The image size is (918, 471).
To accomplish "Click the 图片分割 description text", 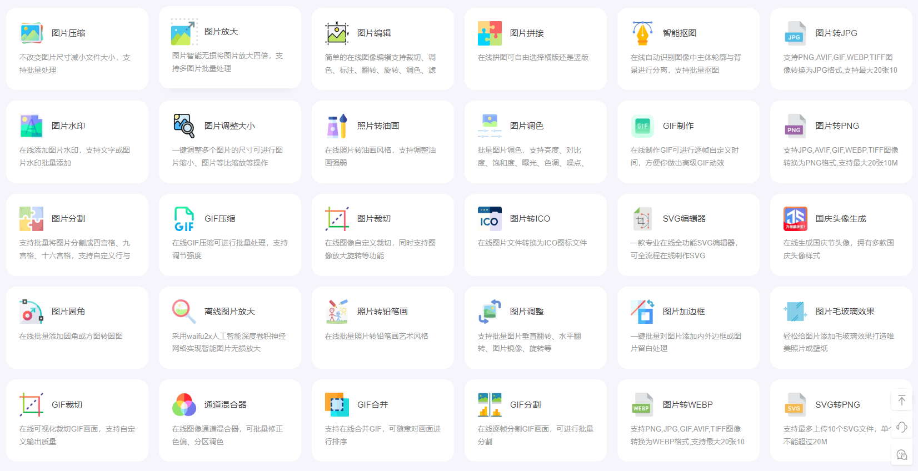I will point(75,249).
